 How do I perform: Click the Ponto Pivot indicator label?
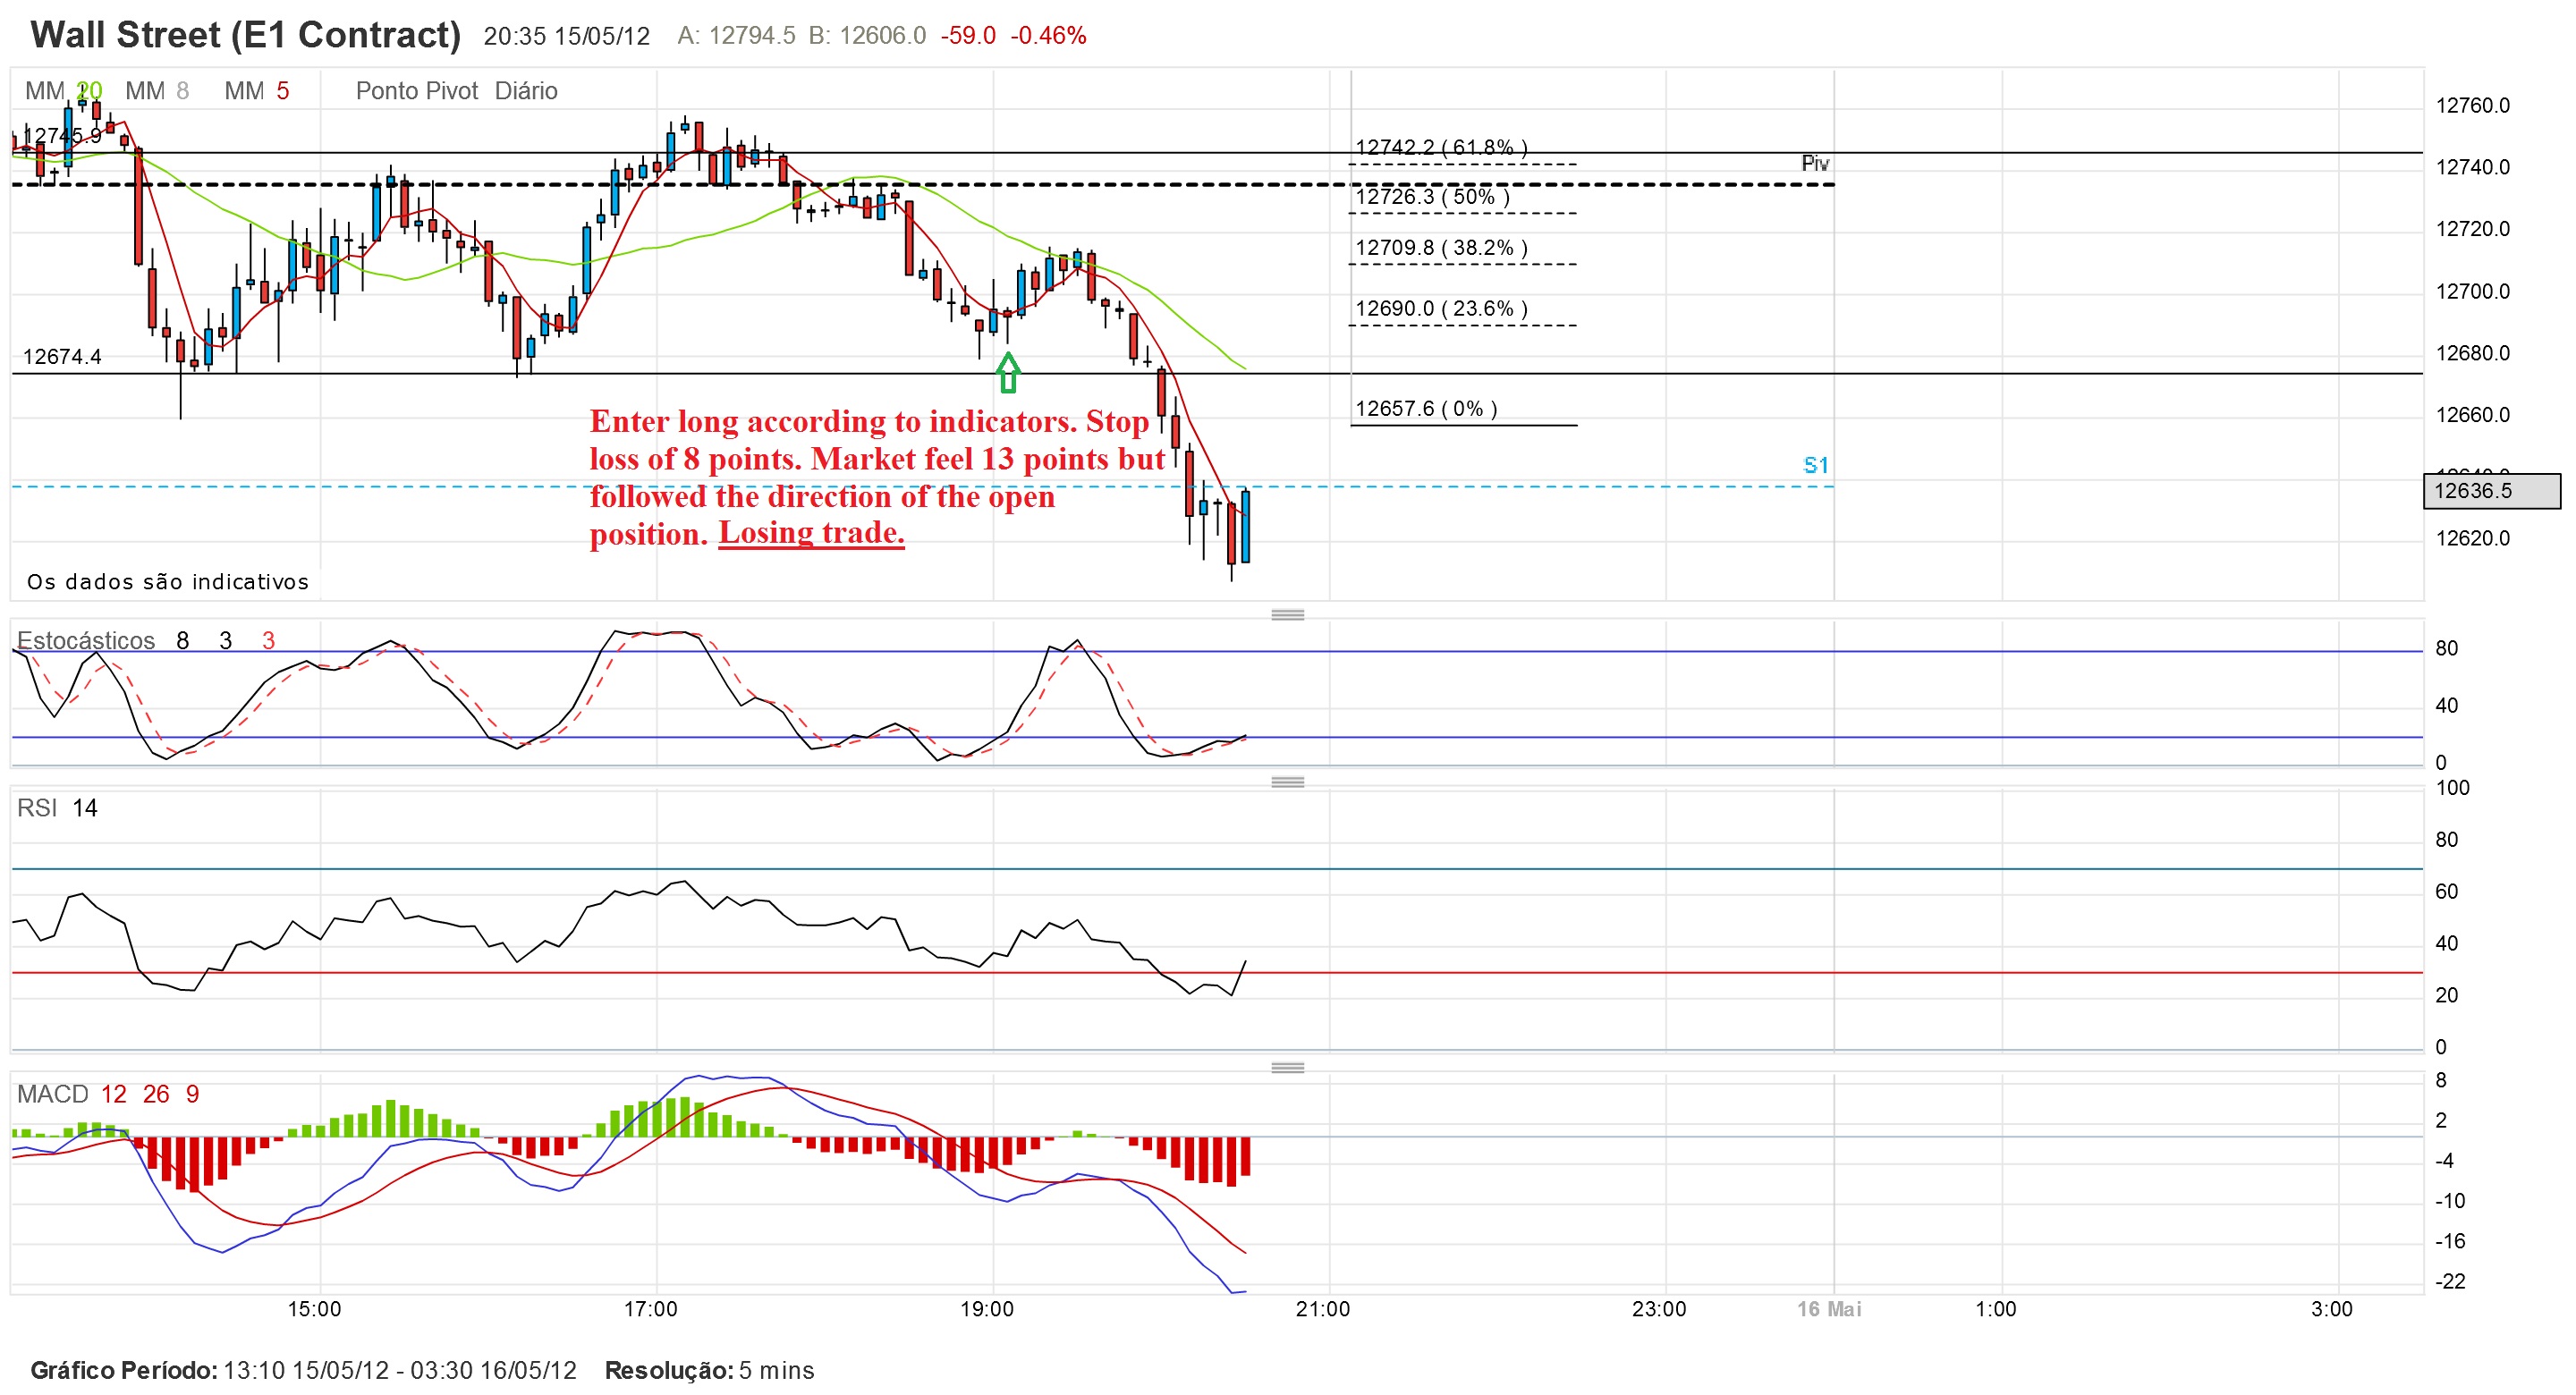tap(417, 91)
